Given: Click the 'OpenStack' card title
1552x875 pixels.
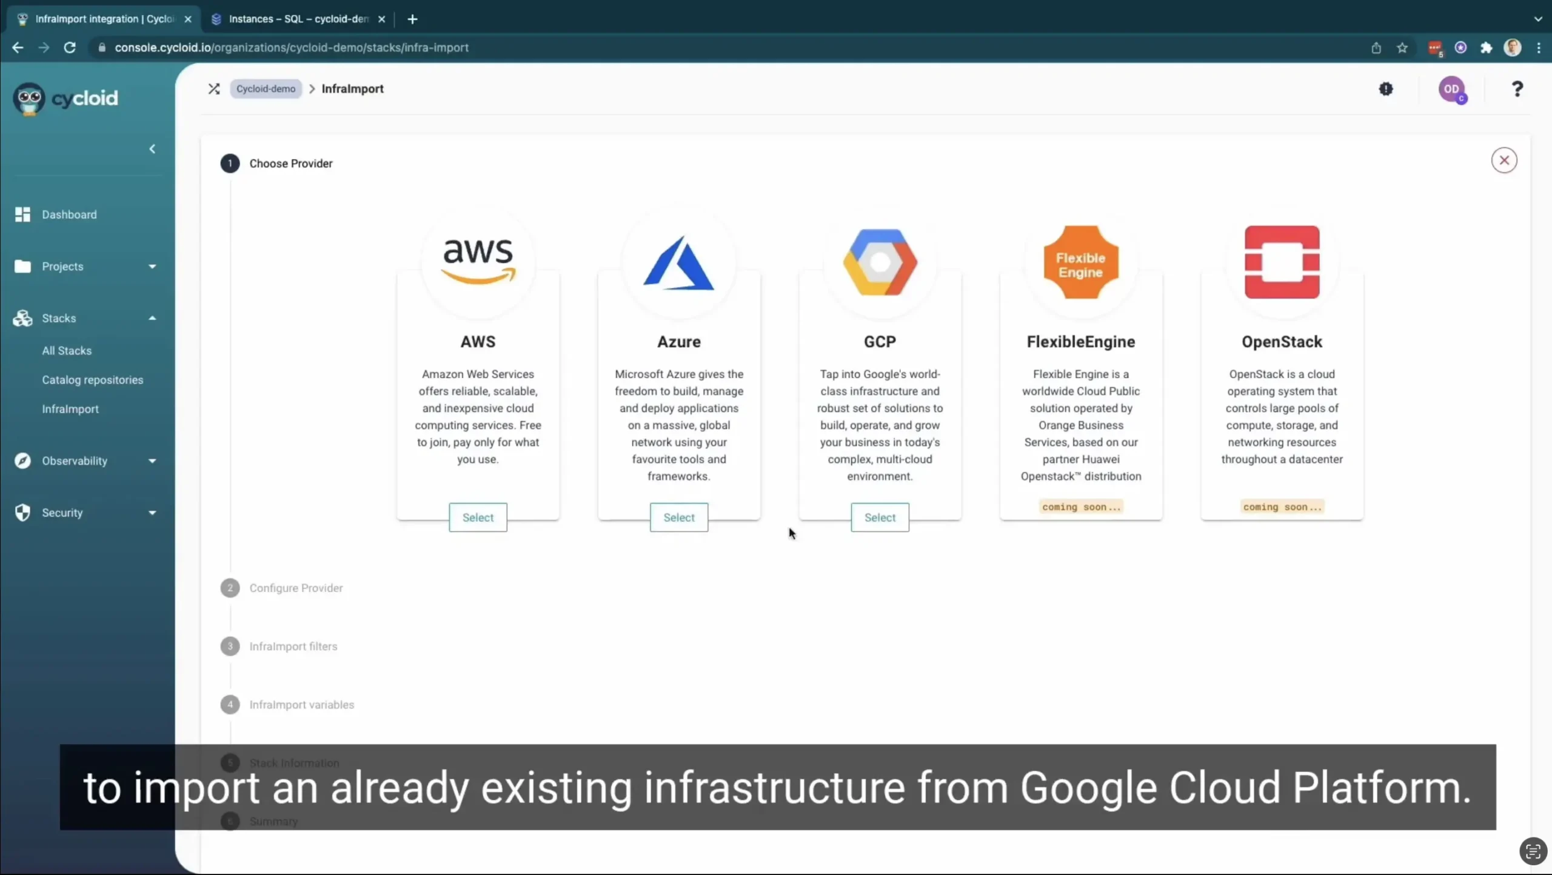Looking at the screenshot, I should click(1282, 342).
